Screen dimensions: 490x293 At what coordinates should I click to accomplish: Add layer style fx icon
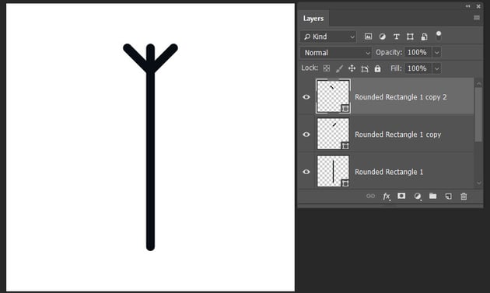387,196
